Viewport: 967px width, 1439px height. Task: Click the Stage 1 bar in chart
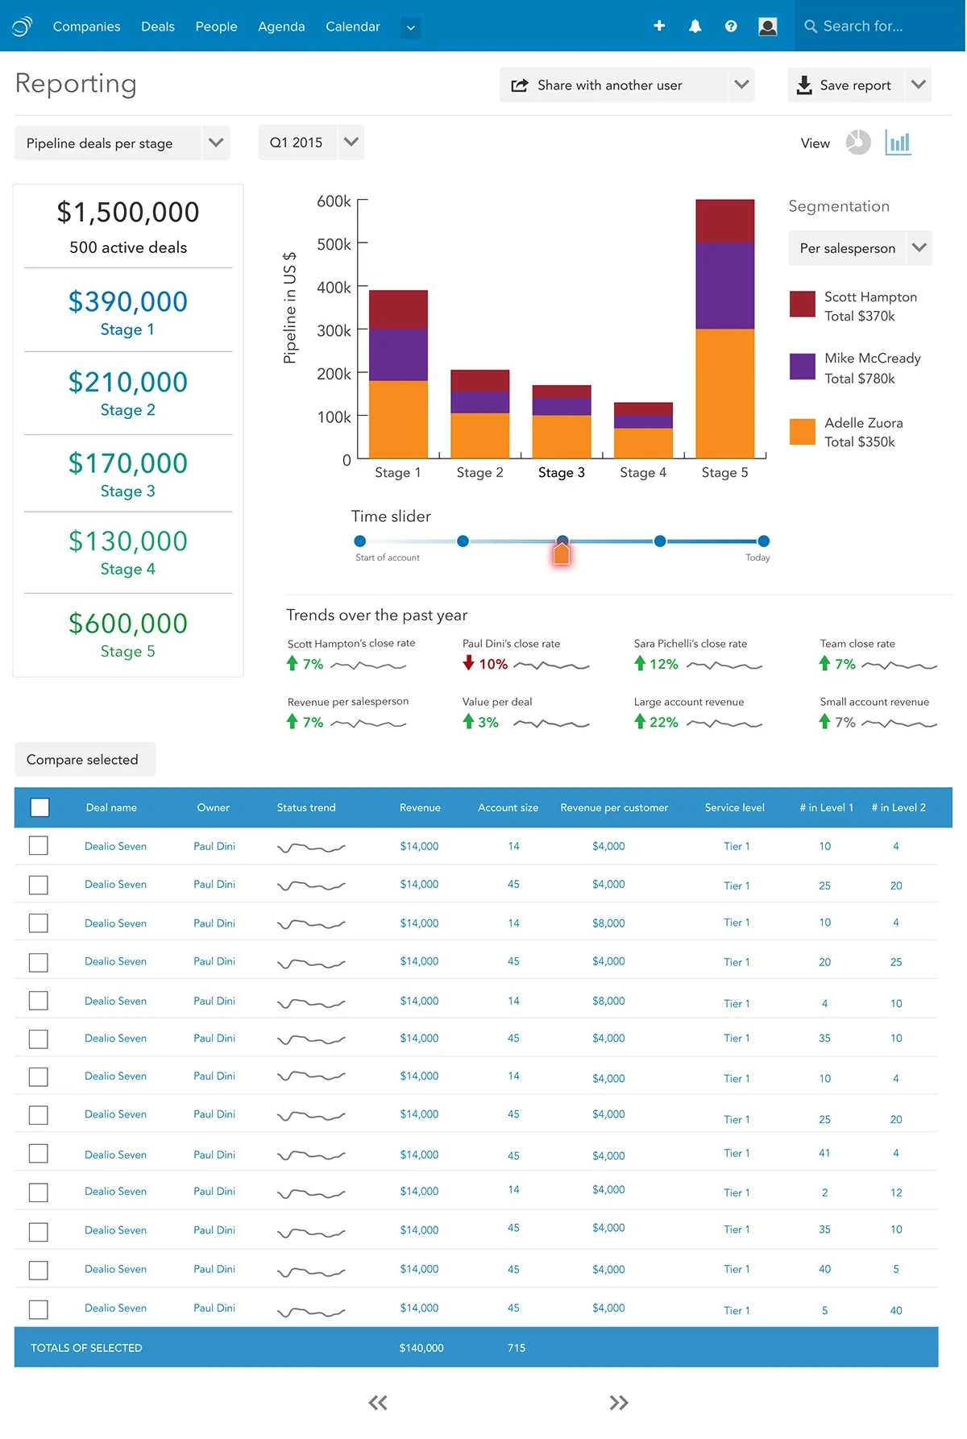point(398,374)
